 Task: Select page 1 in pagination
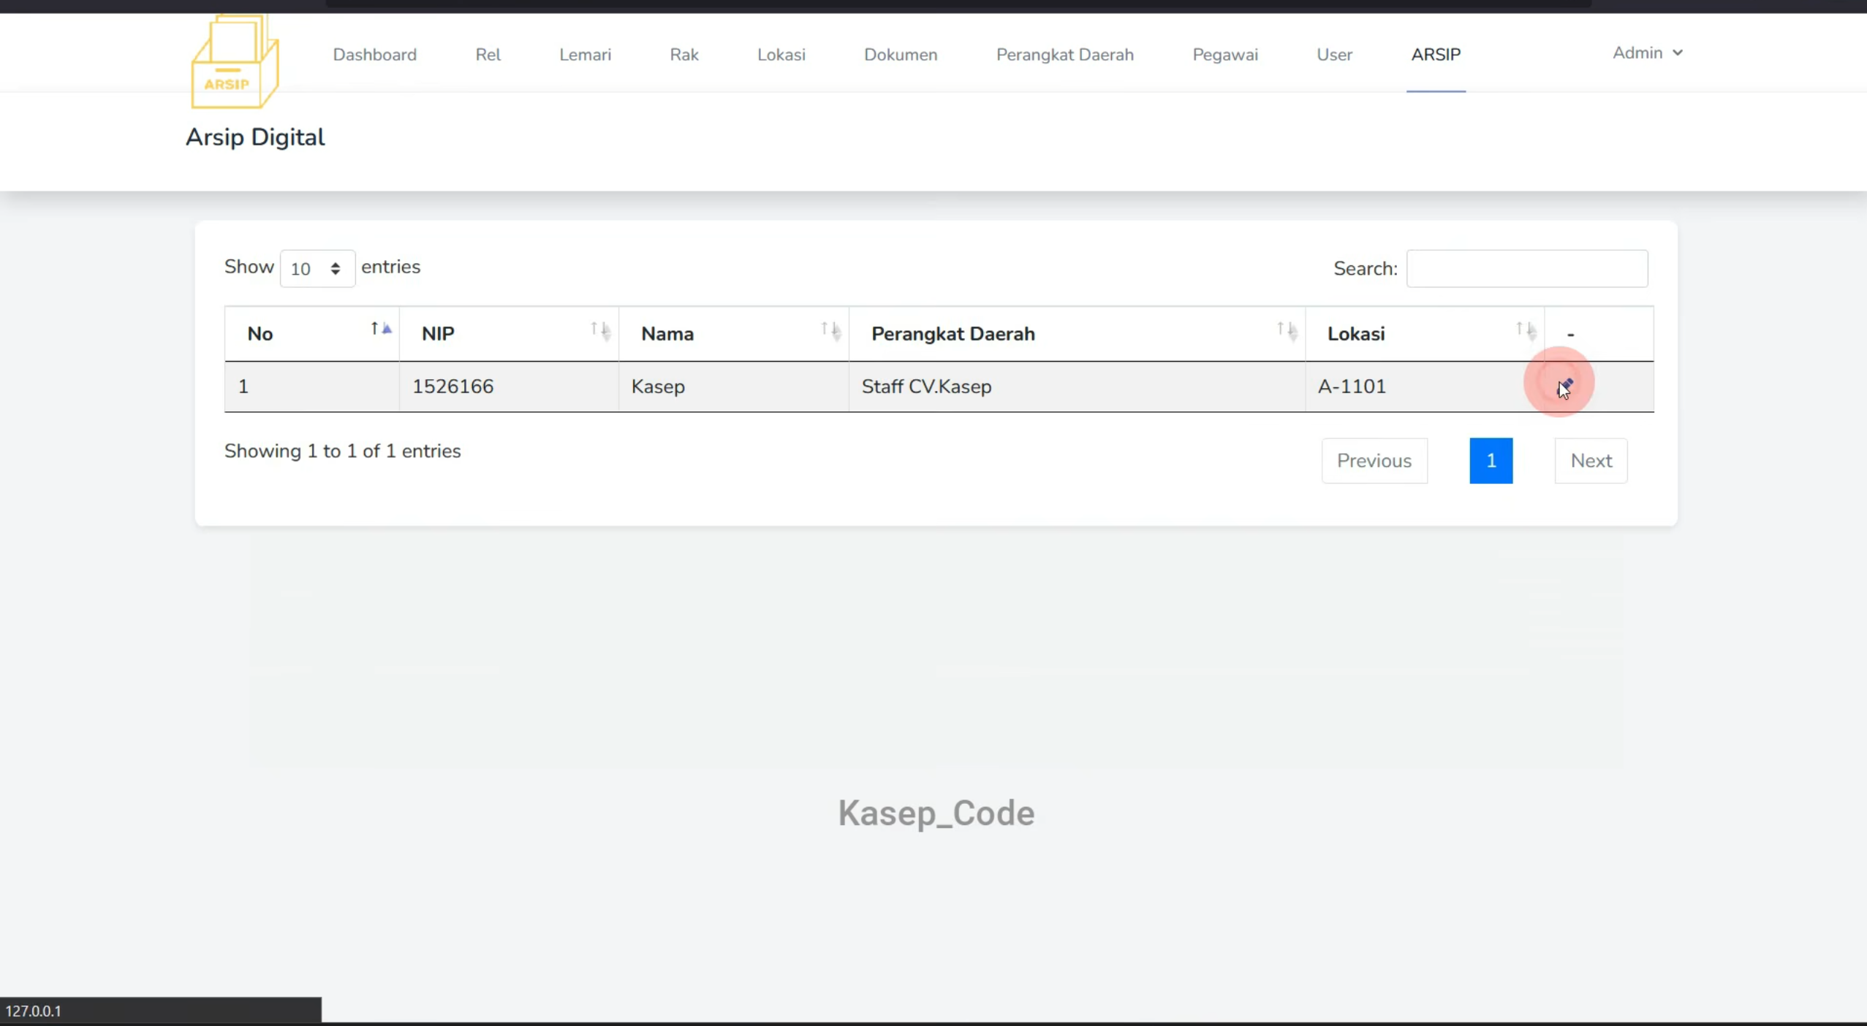[1491, 460]
